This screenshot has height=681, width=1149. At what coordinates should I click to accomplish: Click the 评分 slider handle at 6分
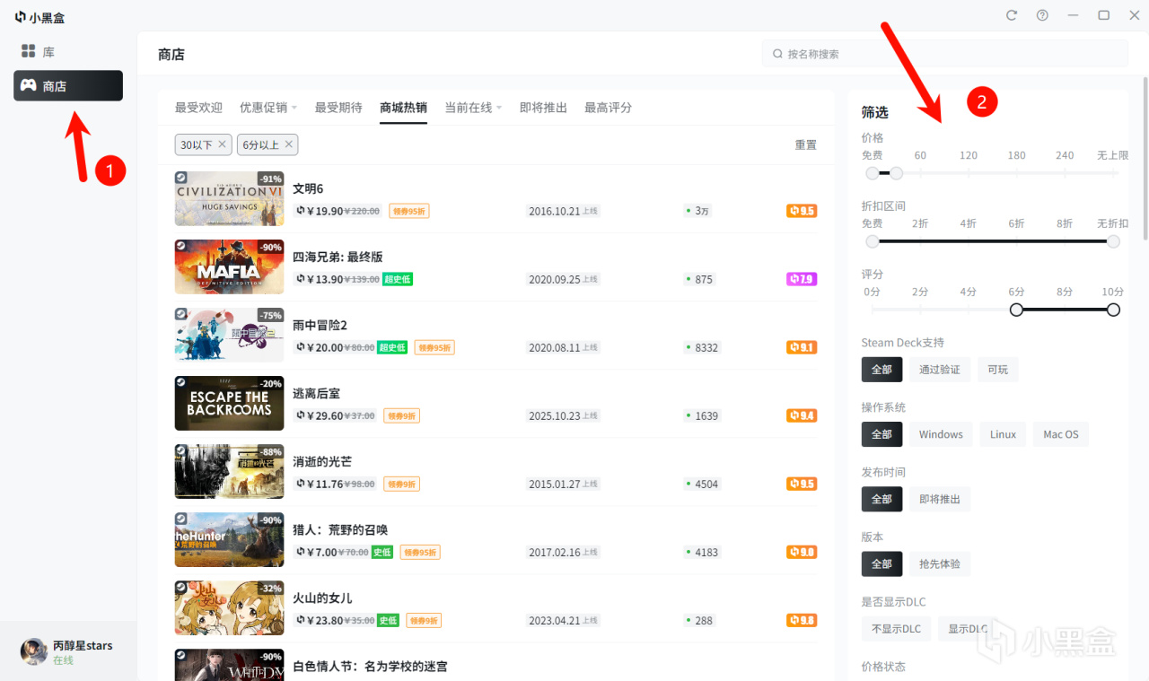pyautogui.click(x=1016, y=310)
